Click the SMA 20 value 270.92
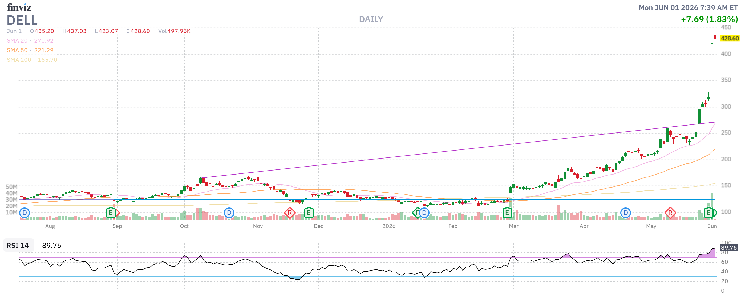Screen dimensions: 745x299 tap(44, 41)
